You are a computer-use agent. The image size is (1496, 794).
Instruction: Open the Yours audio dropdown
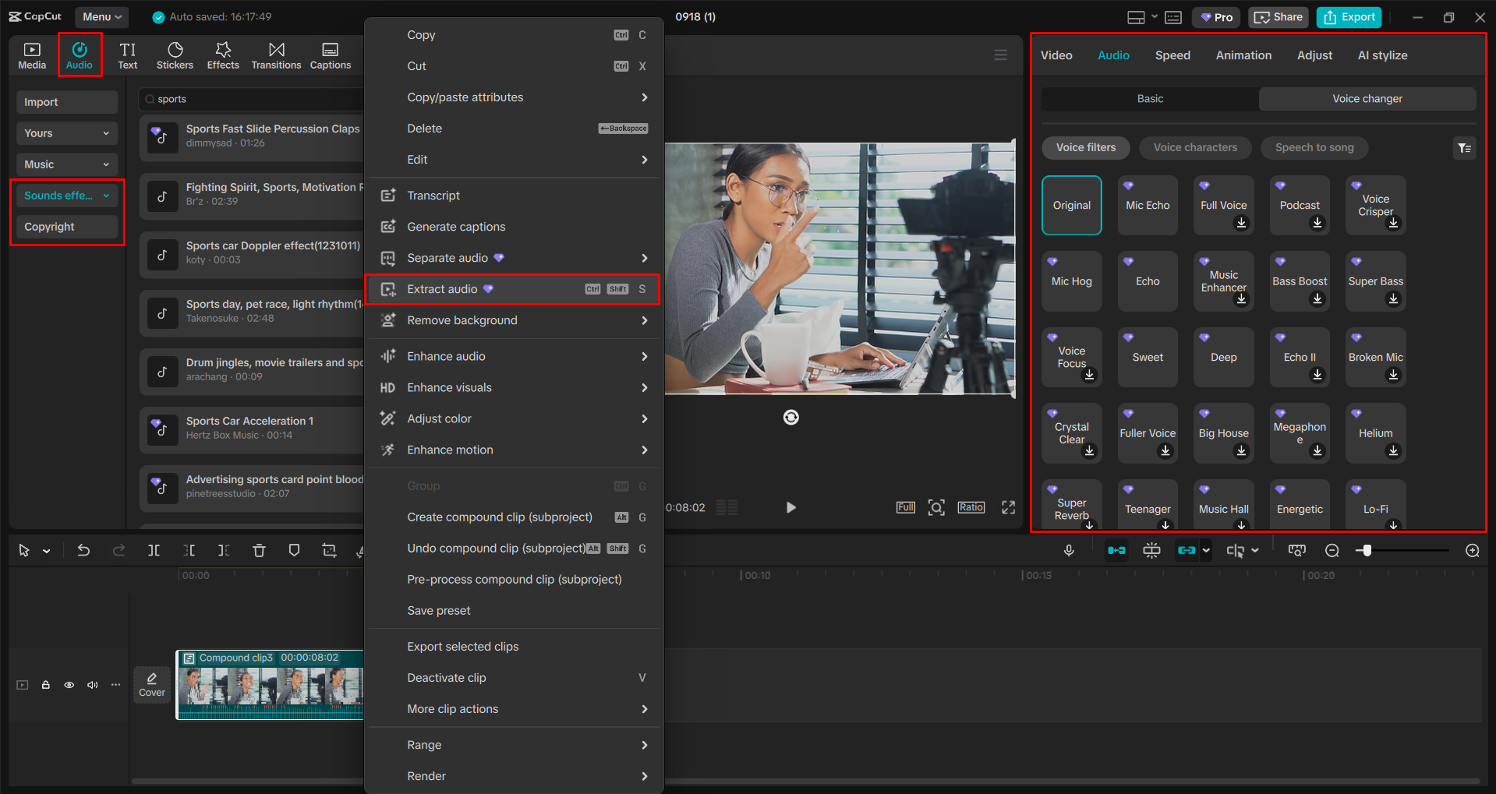pos(66,132)
